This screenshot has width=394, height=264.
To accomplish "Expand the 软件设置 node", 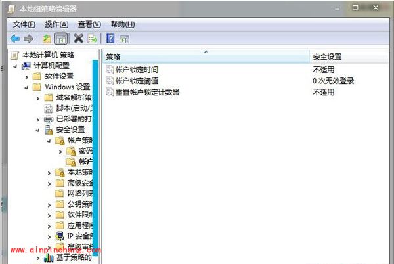I will tap(27, 77).
